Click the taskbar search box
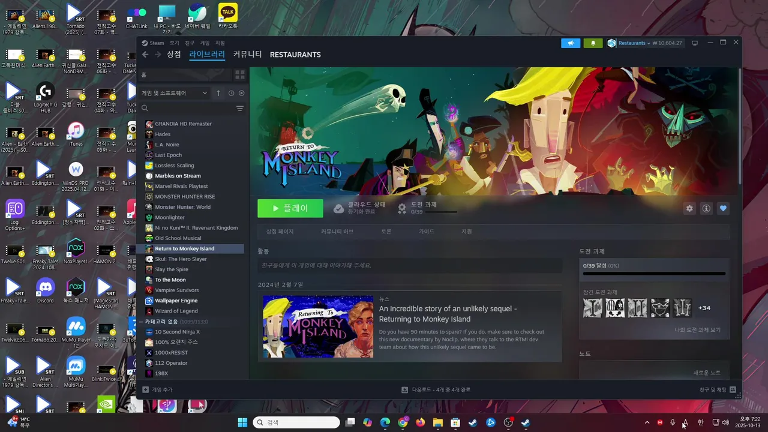The height and width of the screenshot is (432, 768). pyautogui.click(x=296, y=422)
